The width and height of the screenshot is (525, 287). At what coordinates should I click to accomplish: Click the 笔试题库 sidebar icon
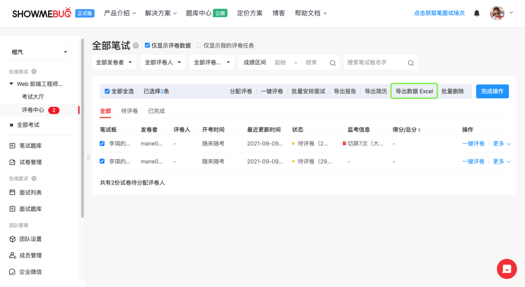tap(12, 145)
